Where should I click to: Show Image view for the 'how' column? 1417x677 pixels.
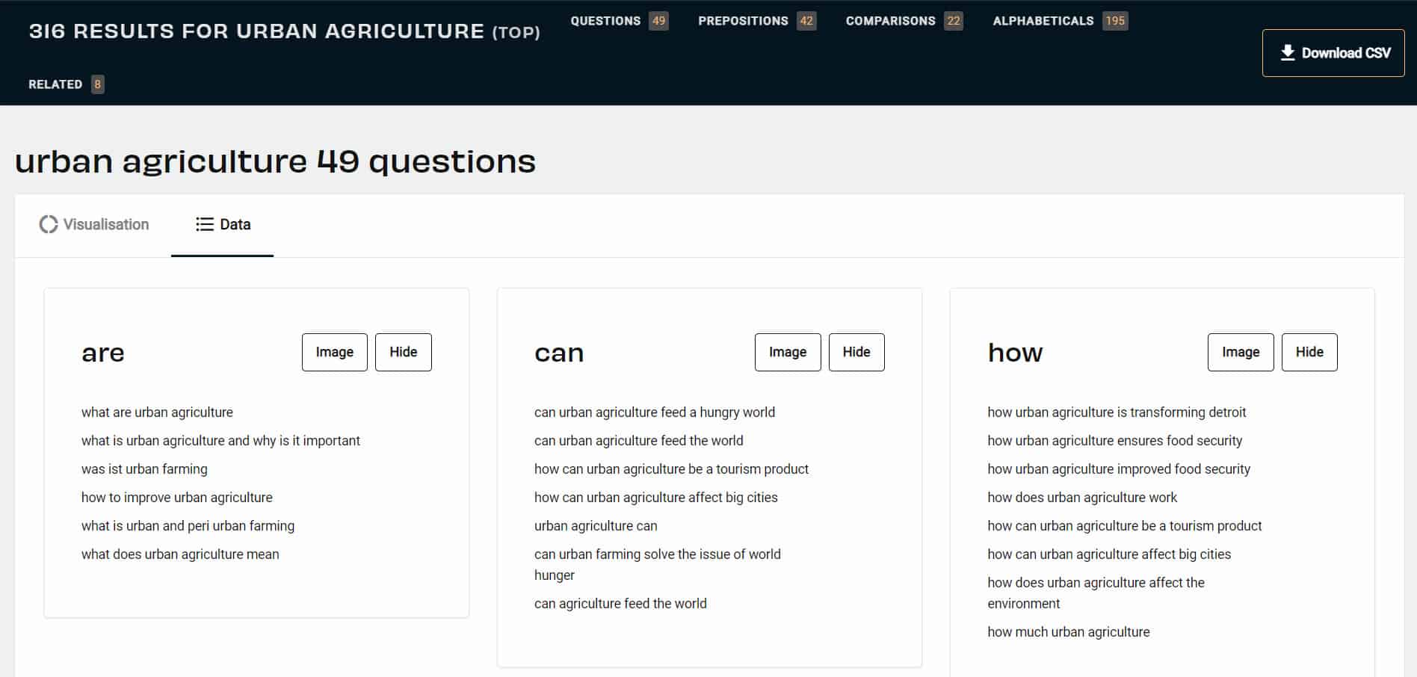[1240, 351]
